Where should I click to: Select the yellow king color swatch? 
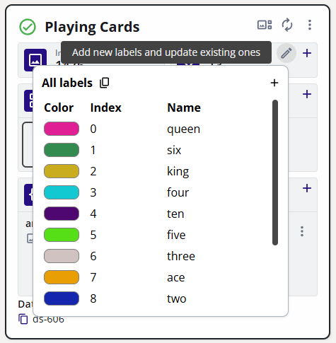pos(62,171)
